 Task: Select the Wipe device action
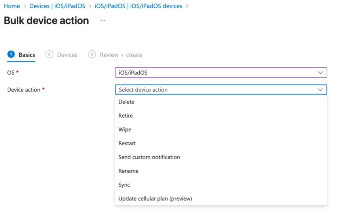(125, 130)
